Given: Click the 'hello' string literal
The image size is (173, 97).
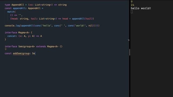Looking at the screenshot, I should point(46,26).
